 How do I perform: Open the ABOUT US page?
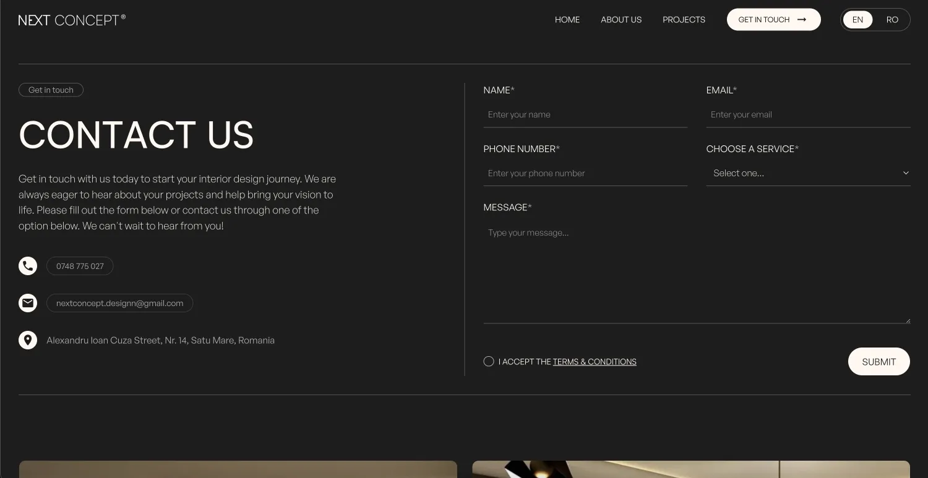point(621,19)
